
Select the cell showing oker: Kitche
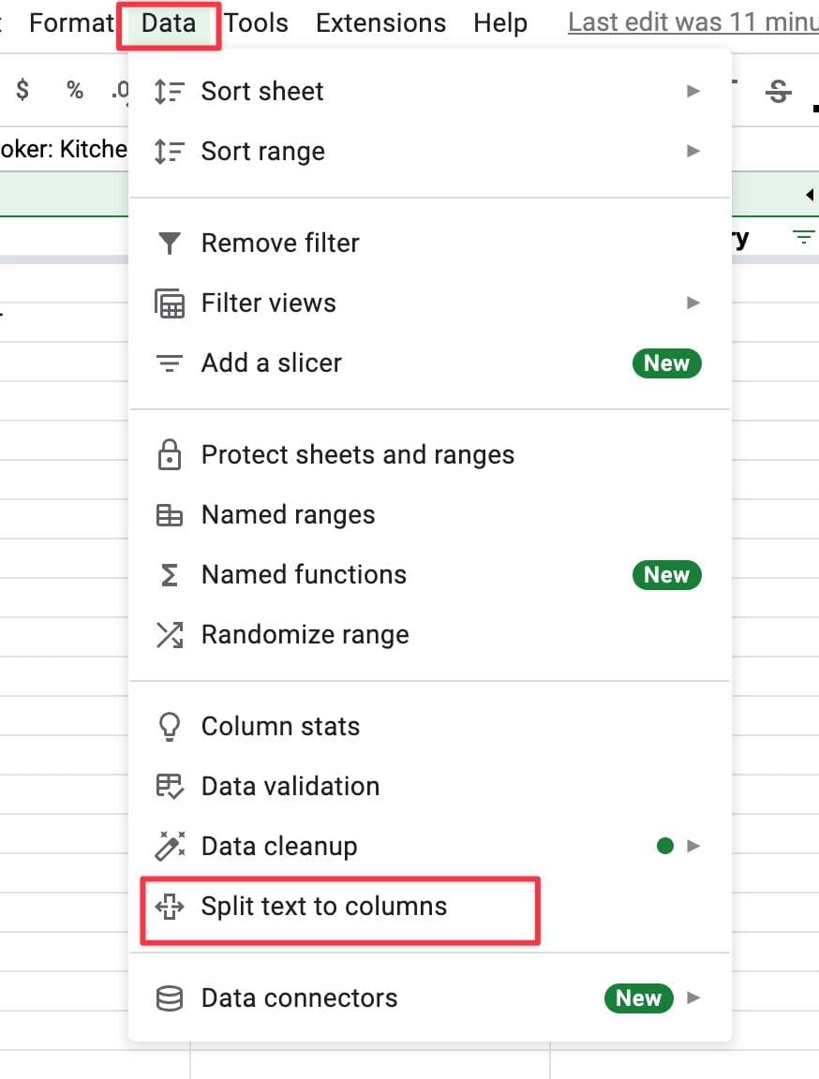[x=61, y=148]
